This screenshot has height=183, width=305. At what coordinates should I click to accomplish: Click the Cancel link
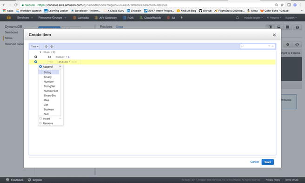(254, 162)
